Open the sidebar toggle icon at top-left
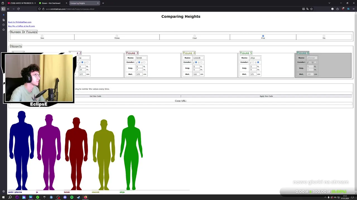Viewport: 357px width, 200px height. click(3, 9)
